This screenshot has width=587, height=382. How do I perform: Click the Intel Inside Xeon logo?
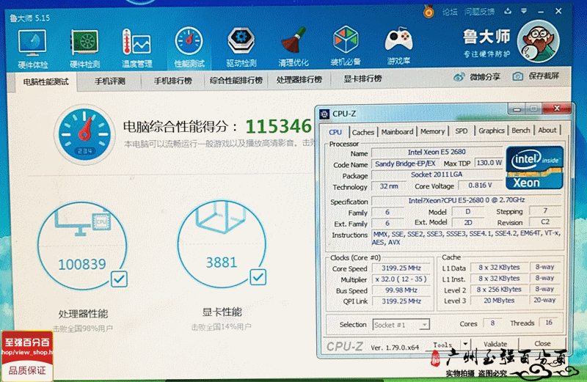coord(534,168)
